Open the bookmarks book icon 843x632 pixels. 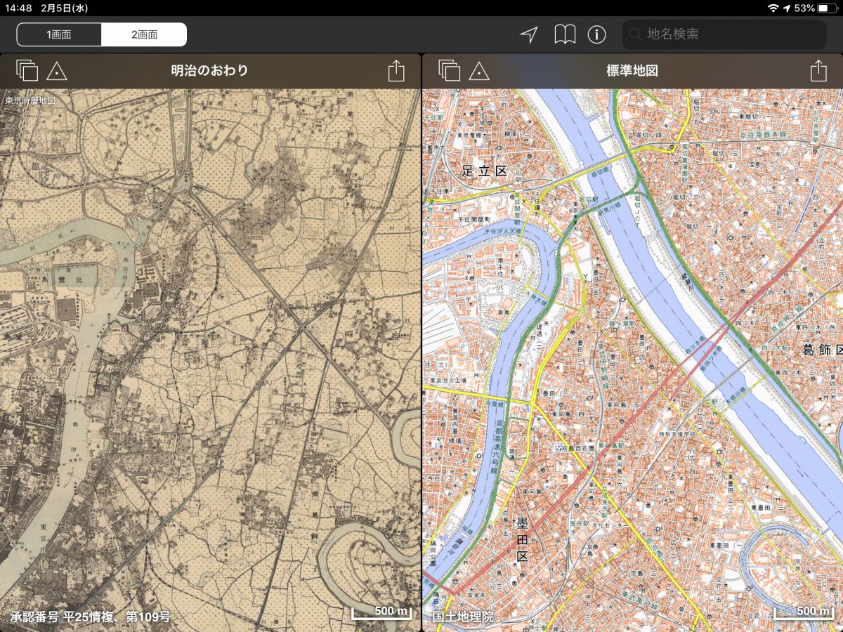565,34
